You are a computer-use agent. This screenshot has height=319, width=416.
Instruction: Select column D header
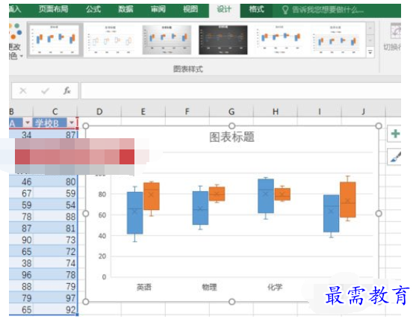click(x=99, y=112)
